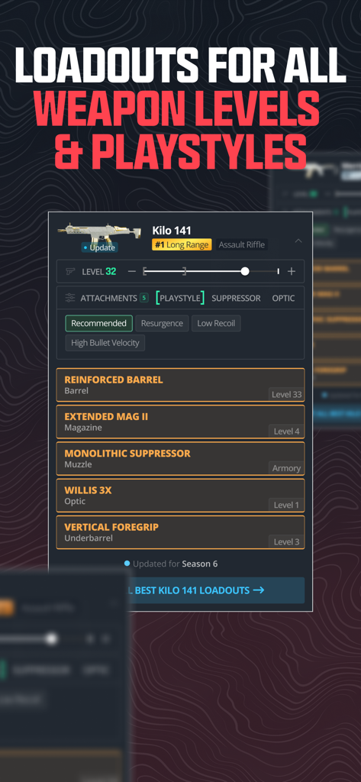Click the level slider handle
Screen dimensions: 361x782
(x=245, y=271)
